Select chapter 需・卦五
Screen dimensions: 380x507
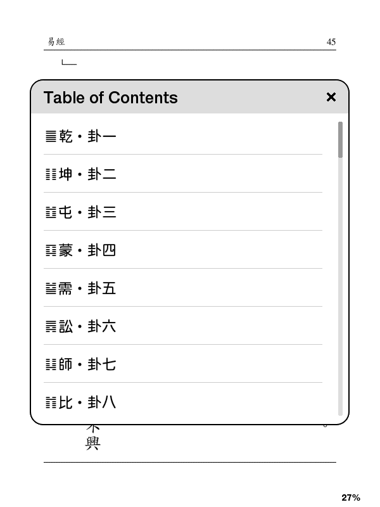point(88,288)
